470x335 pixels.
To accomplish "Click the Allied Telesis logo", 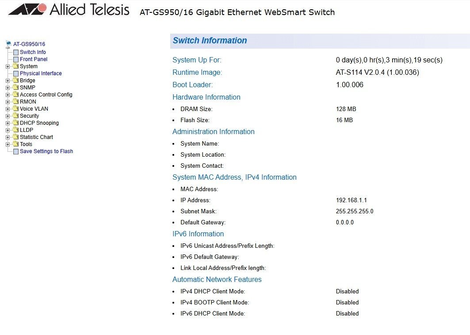I will (69, 10).
